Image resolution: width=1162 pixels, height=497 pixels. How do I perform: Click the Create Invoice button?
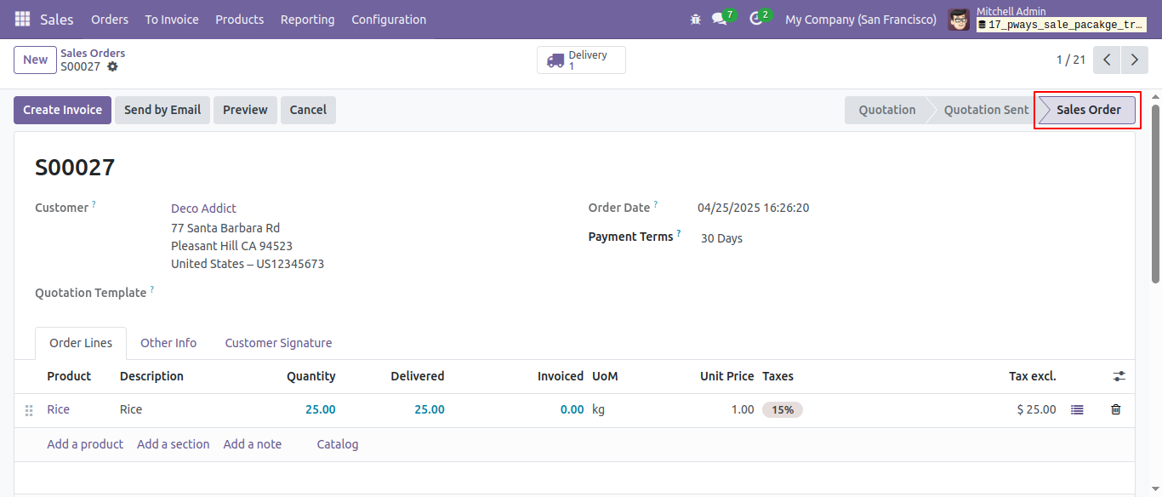[x=62, y=110]
